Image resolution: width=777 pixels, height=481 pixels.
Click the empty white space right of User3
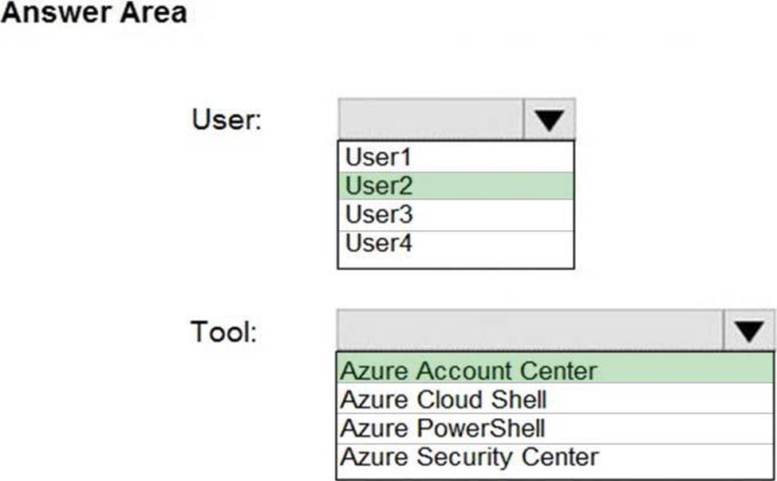pos(495,215)
